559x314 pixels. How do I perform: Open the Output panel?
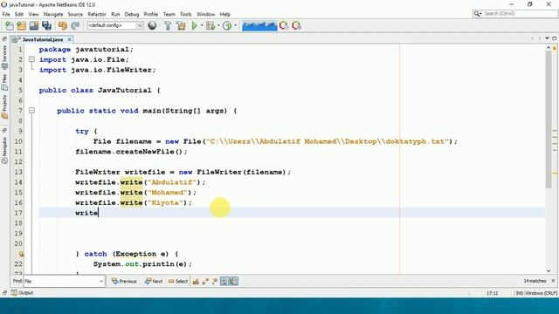pyautogui.click(x=22, y=293)
